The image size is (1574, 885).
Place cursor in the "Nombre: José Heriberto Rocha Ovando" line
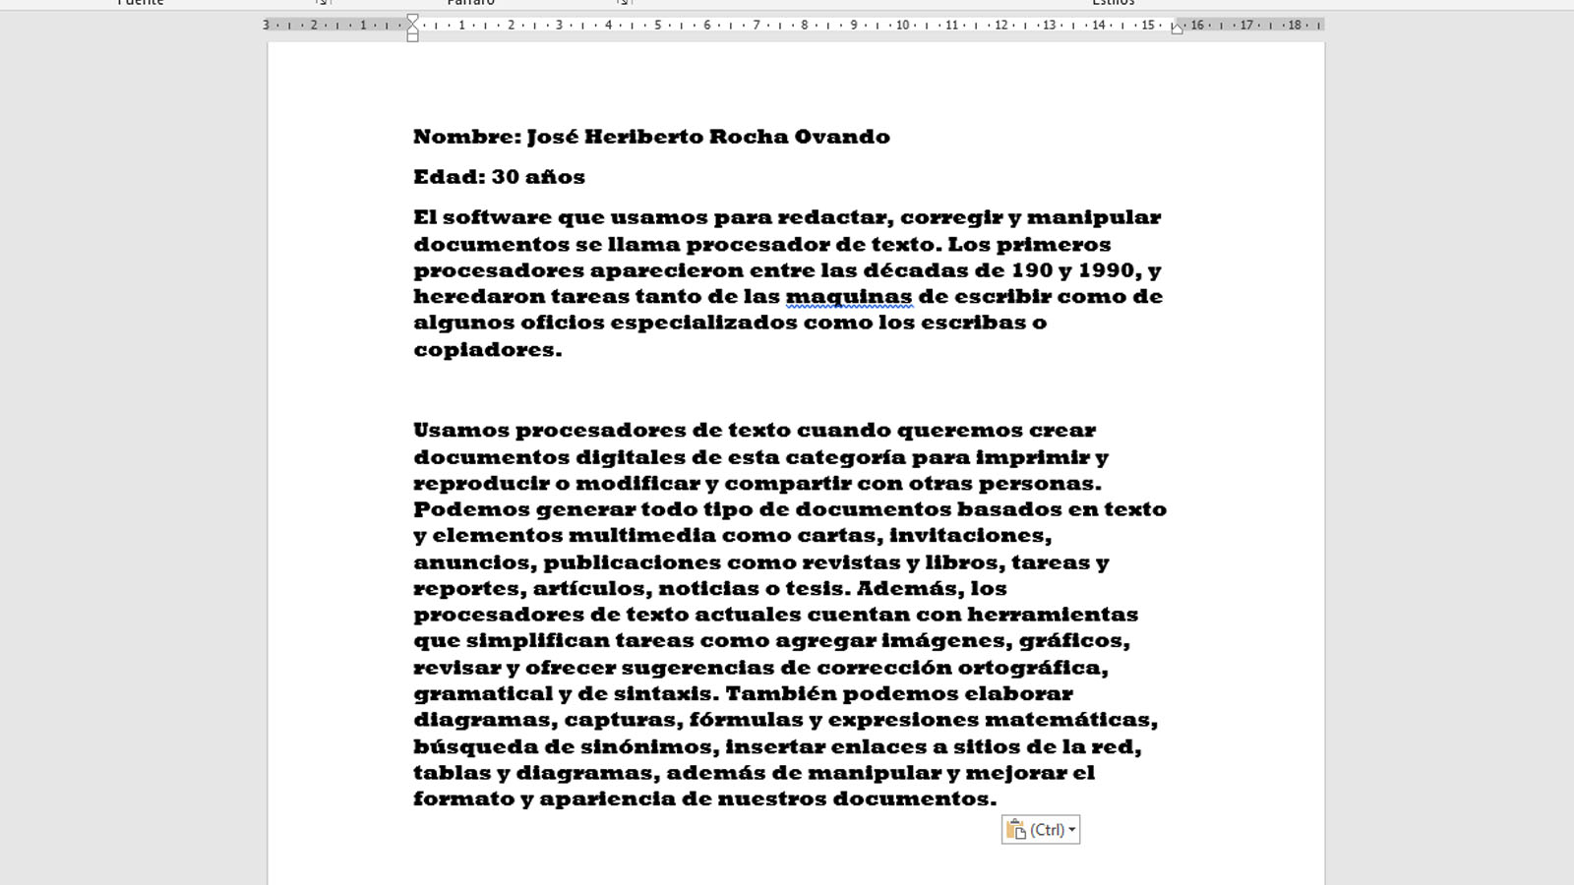click(x=651, y=137)
